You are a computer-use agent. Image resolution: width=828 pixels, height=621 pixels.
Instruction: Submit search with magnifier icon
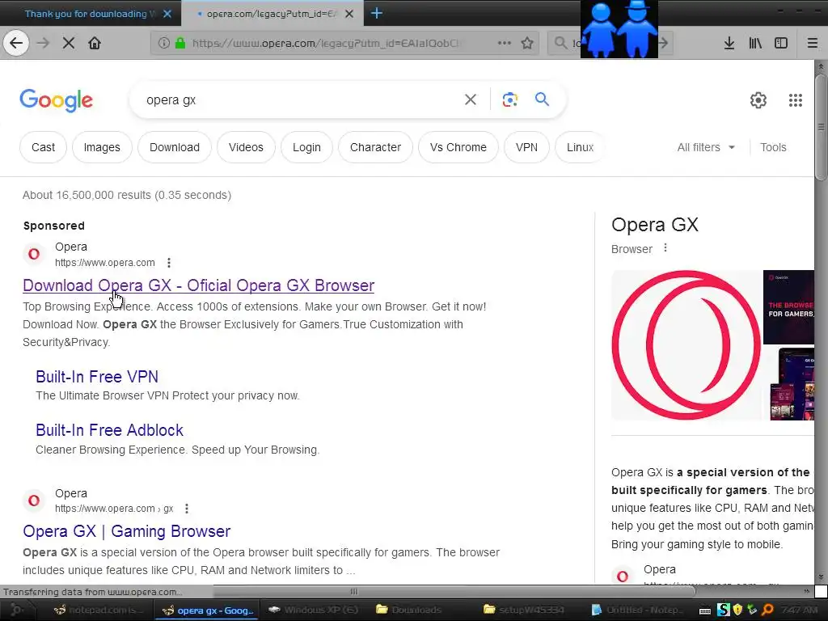542,99
